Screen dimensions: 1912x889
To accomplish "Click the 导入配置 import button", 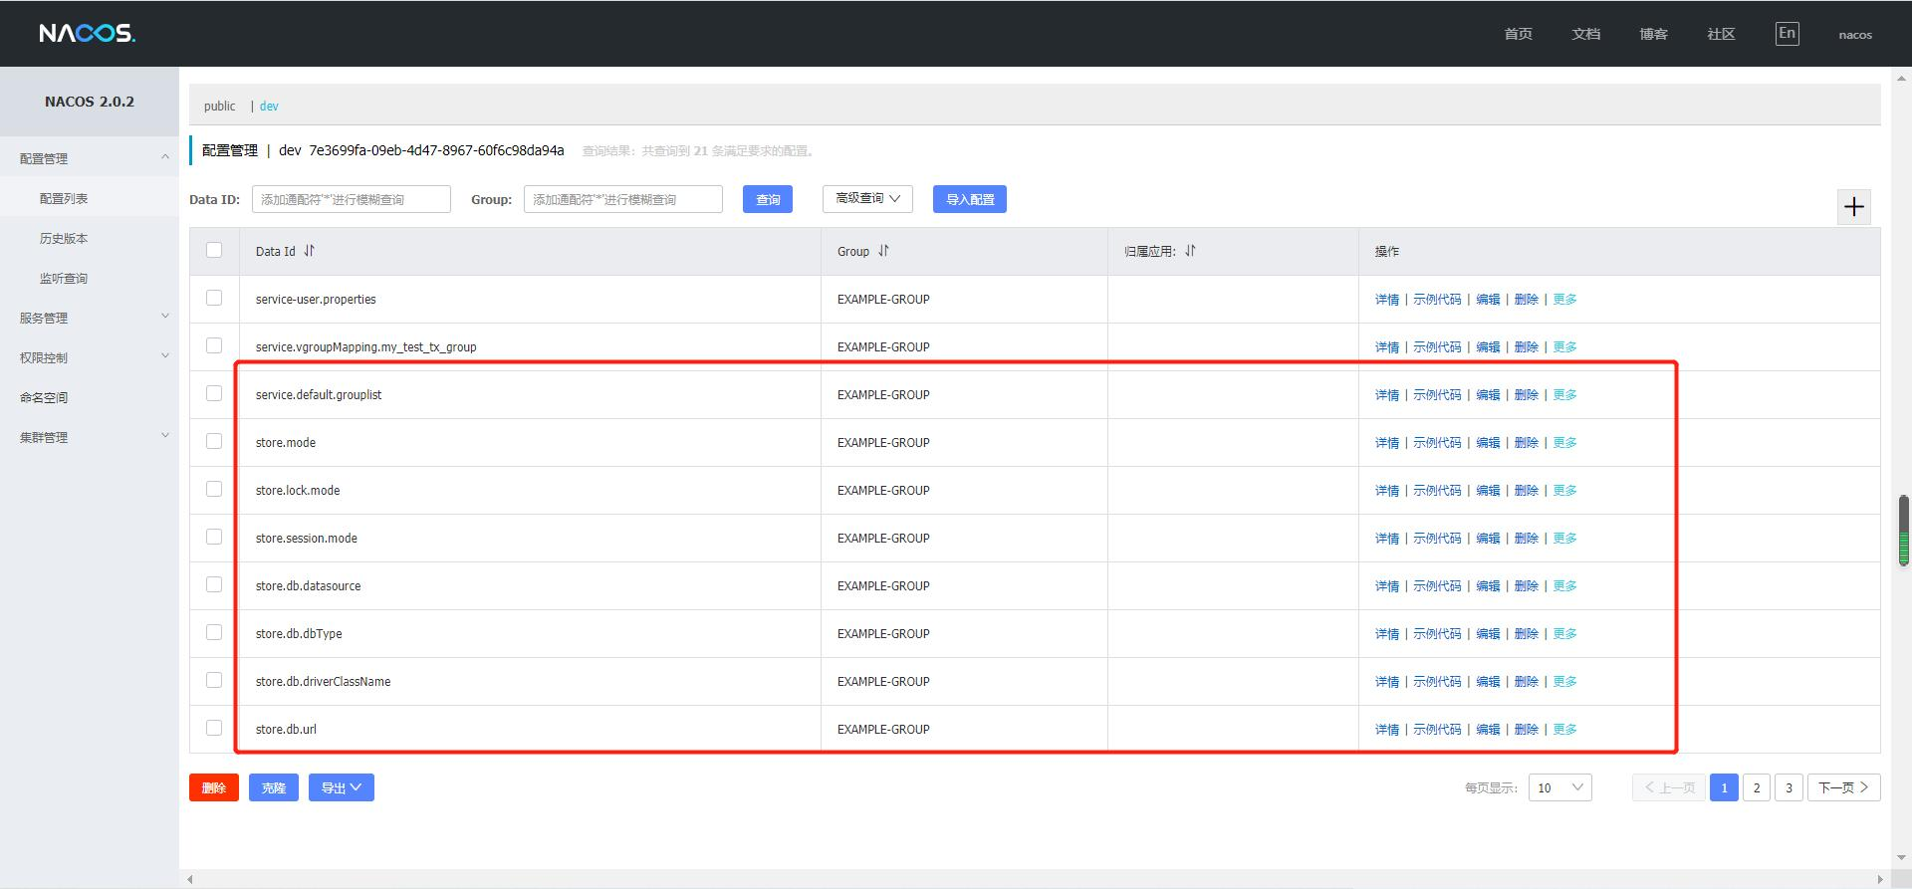I will [970, 199].
